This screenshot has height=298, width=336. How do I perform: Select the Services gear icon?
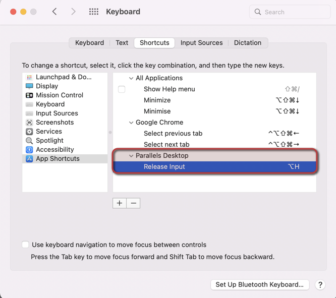pyautogui.click(x=29, y=131)
